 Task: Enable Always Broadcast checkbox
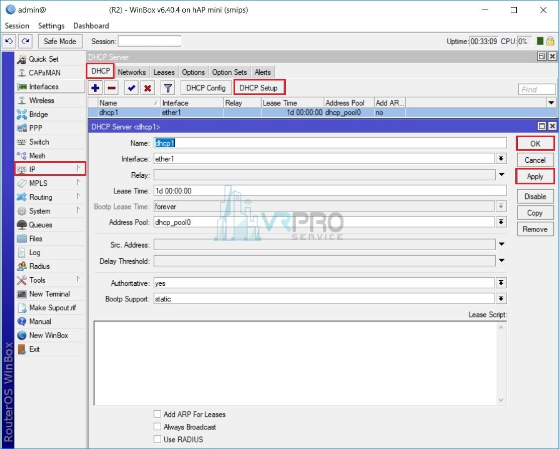[x=157, y=426]
